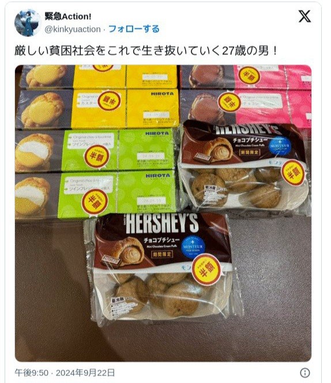Screen dimensions: 331x383
Task: Open the 緊急Action! display name
Action: point(68,16)
